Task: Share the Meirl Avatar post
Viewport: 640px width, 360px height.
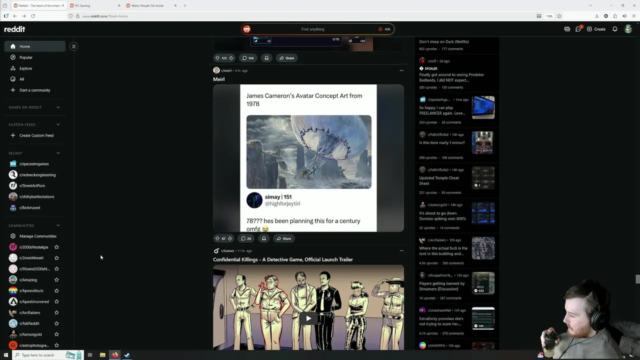Action: coord(284,238)
